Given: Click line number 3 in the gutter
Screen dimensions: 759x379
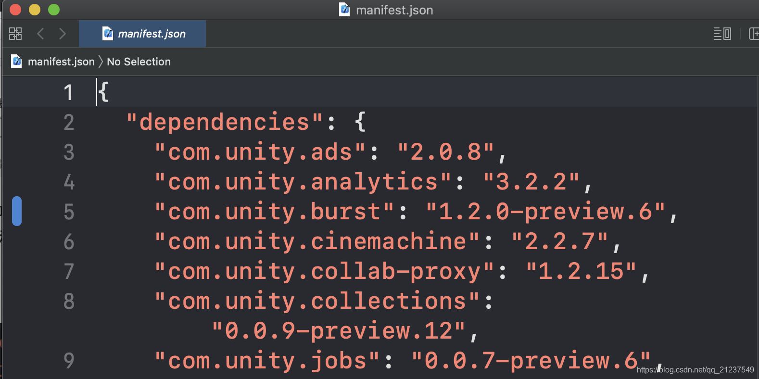Looking at the screenshot, I should point(69,152).
